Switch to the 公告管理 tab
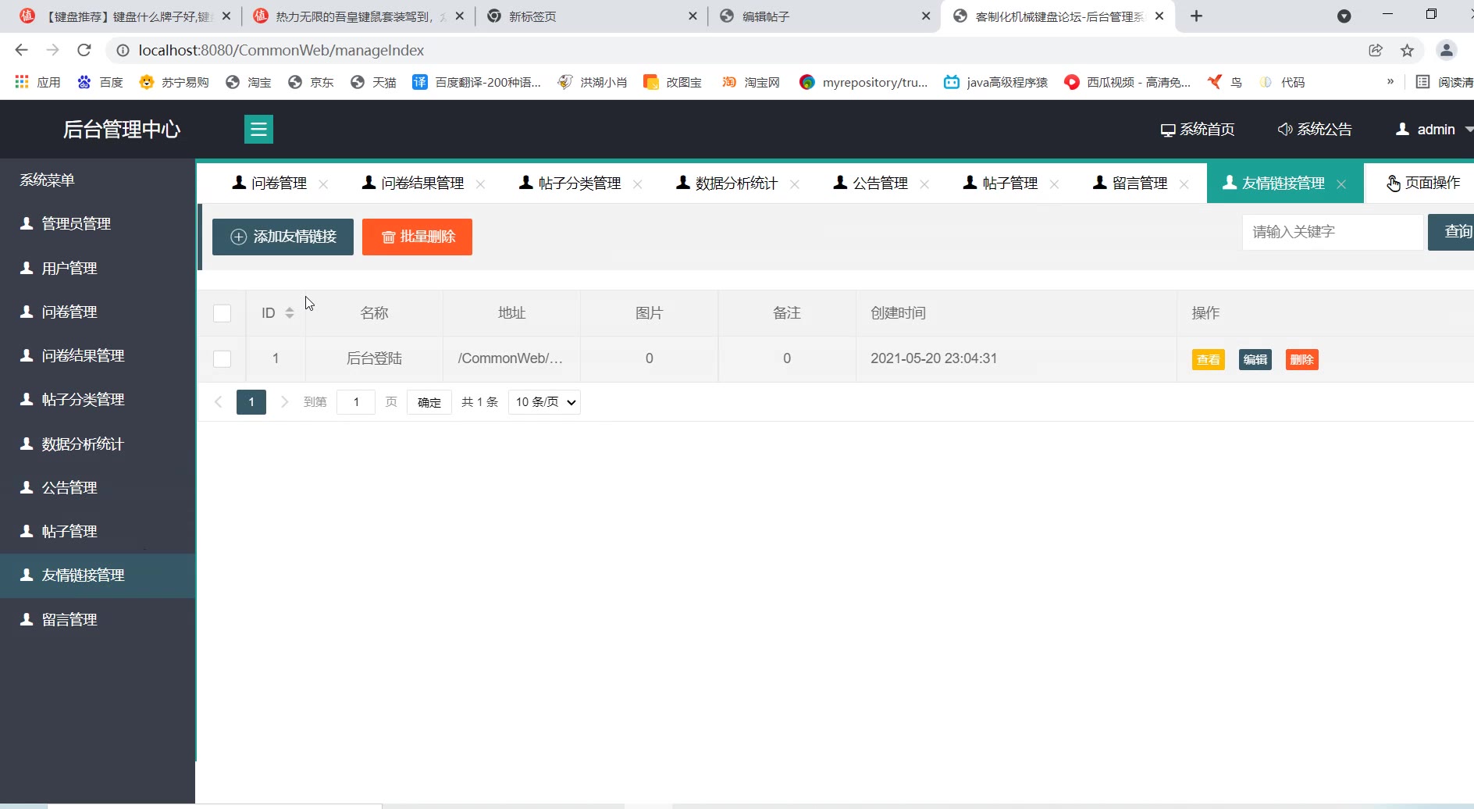 click(x=871, y=183)
